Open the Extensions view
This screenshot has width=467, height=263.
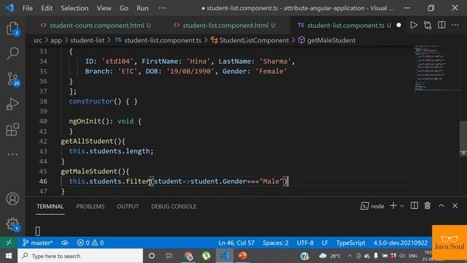point(12,129)
